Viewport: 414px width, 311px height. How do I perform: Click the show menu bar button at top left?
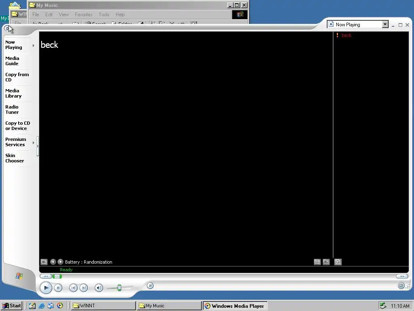(7, 28)
